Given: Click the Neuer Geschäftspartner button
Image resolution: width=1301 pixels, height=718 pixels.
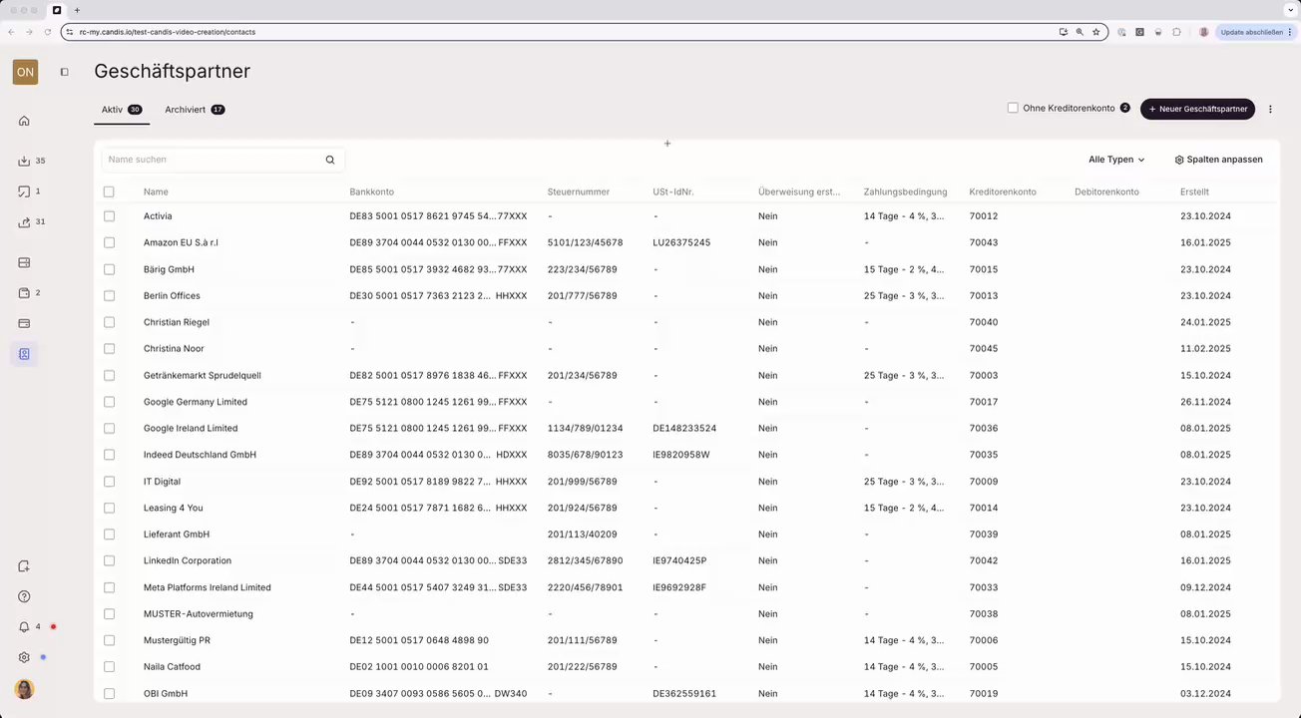Looking at the screenshot, I should click(x=1197, y=109).
